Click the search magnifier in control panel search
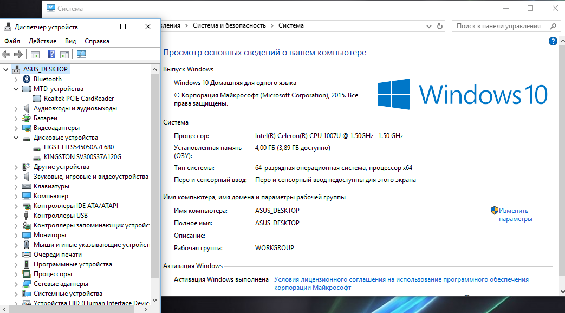Viewport: 565px width, 313px height. pos(554,26)
